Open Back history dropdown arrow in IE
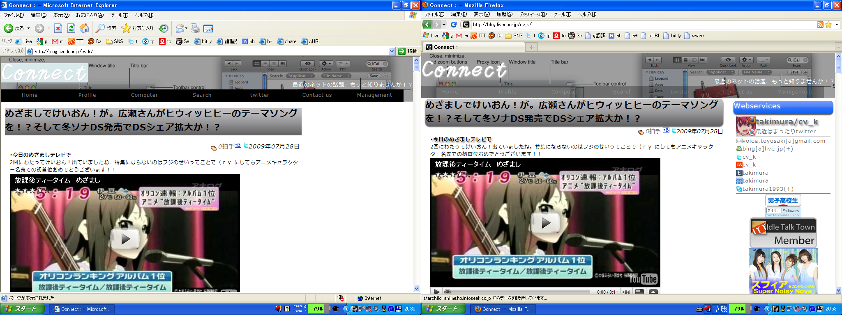The height and width of the screenshot is (315, 842). pos(28,28)
